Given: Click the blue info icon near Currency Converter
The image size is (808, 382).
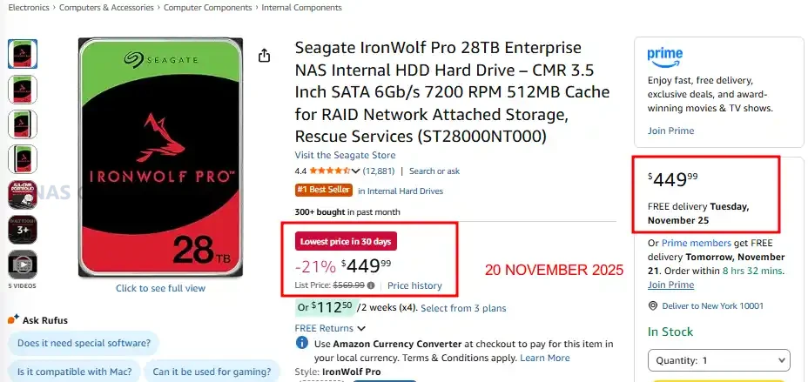Looking at the screenshot, I should point(301,344).
